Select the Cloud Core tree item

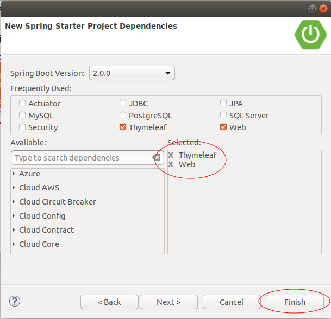coord(39,244)
